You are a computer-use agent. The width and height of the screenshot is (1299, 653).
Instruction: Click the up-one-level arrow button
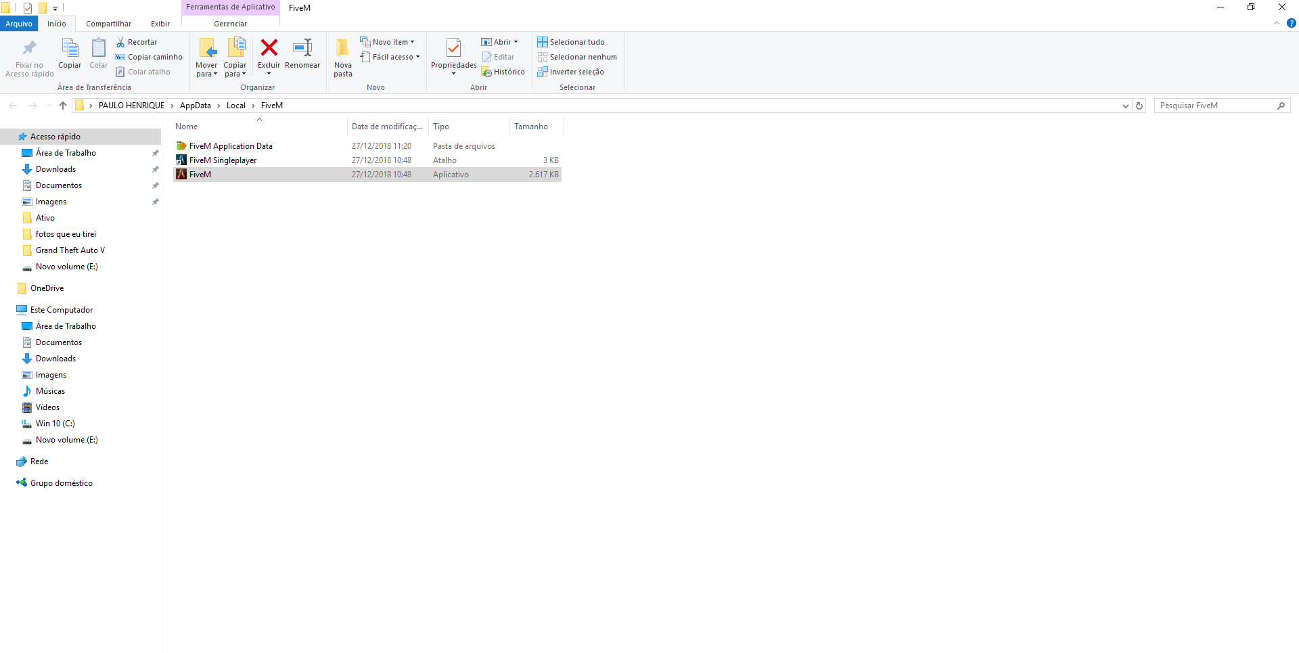[63, 106]
